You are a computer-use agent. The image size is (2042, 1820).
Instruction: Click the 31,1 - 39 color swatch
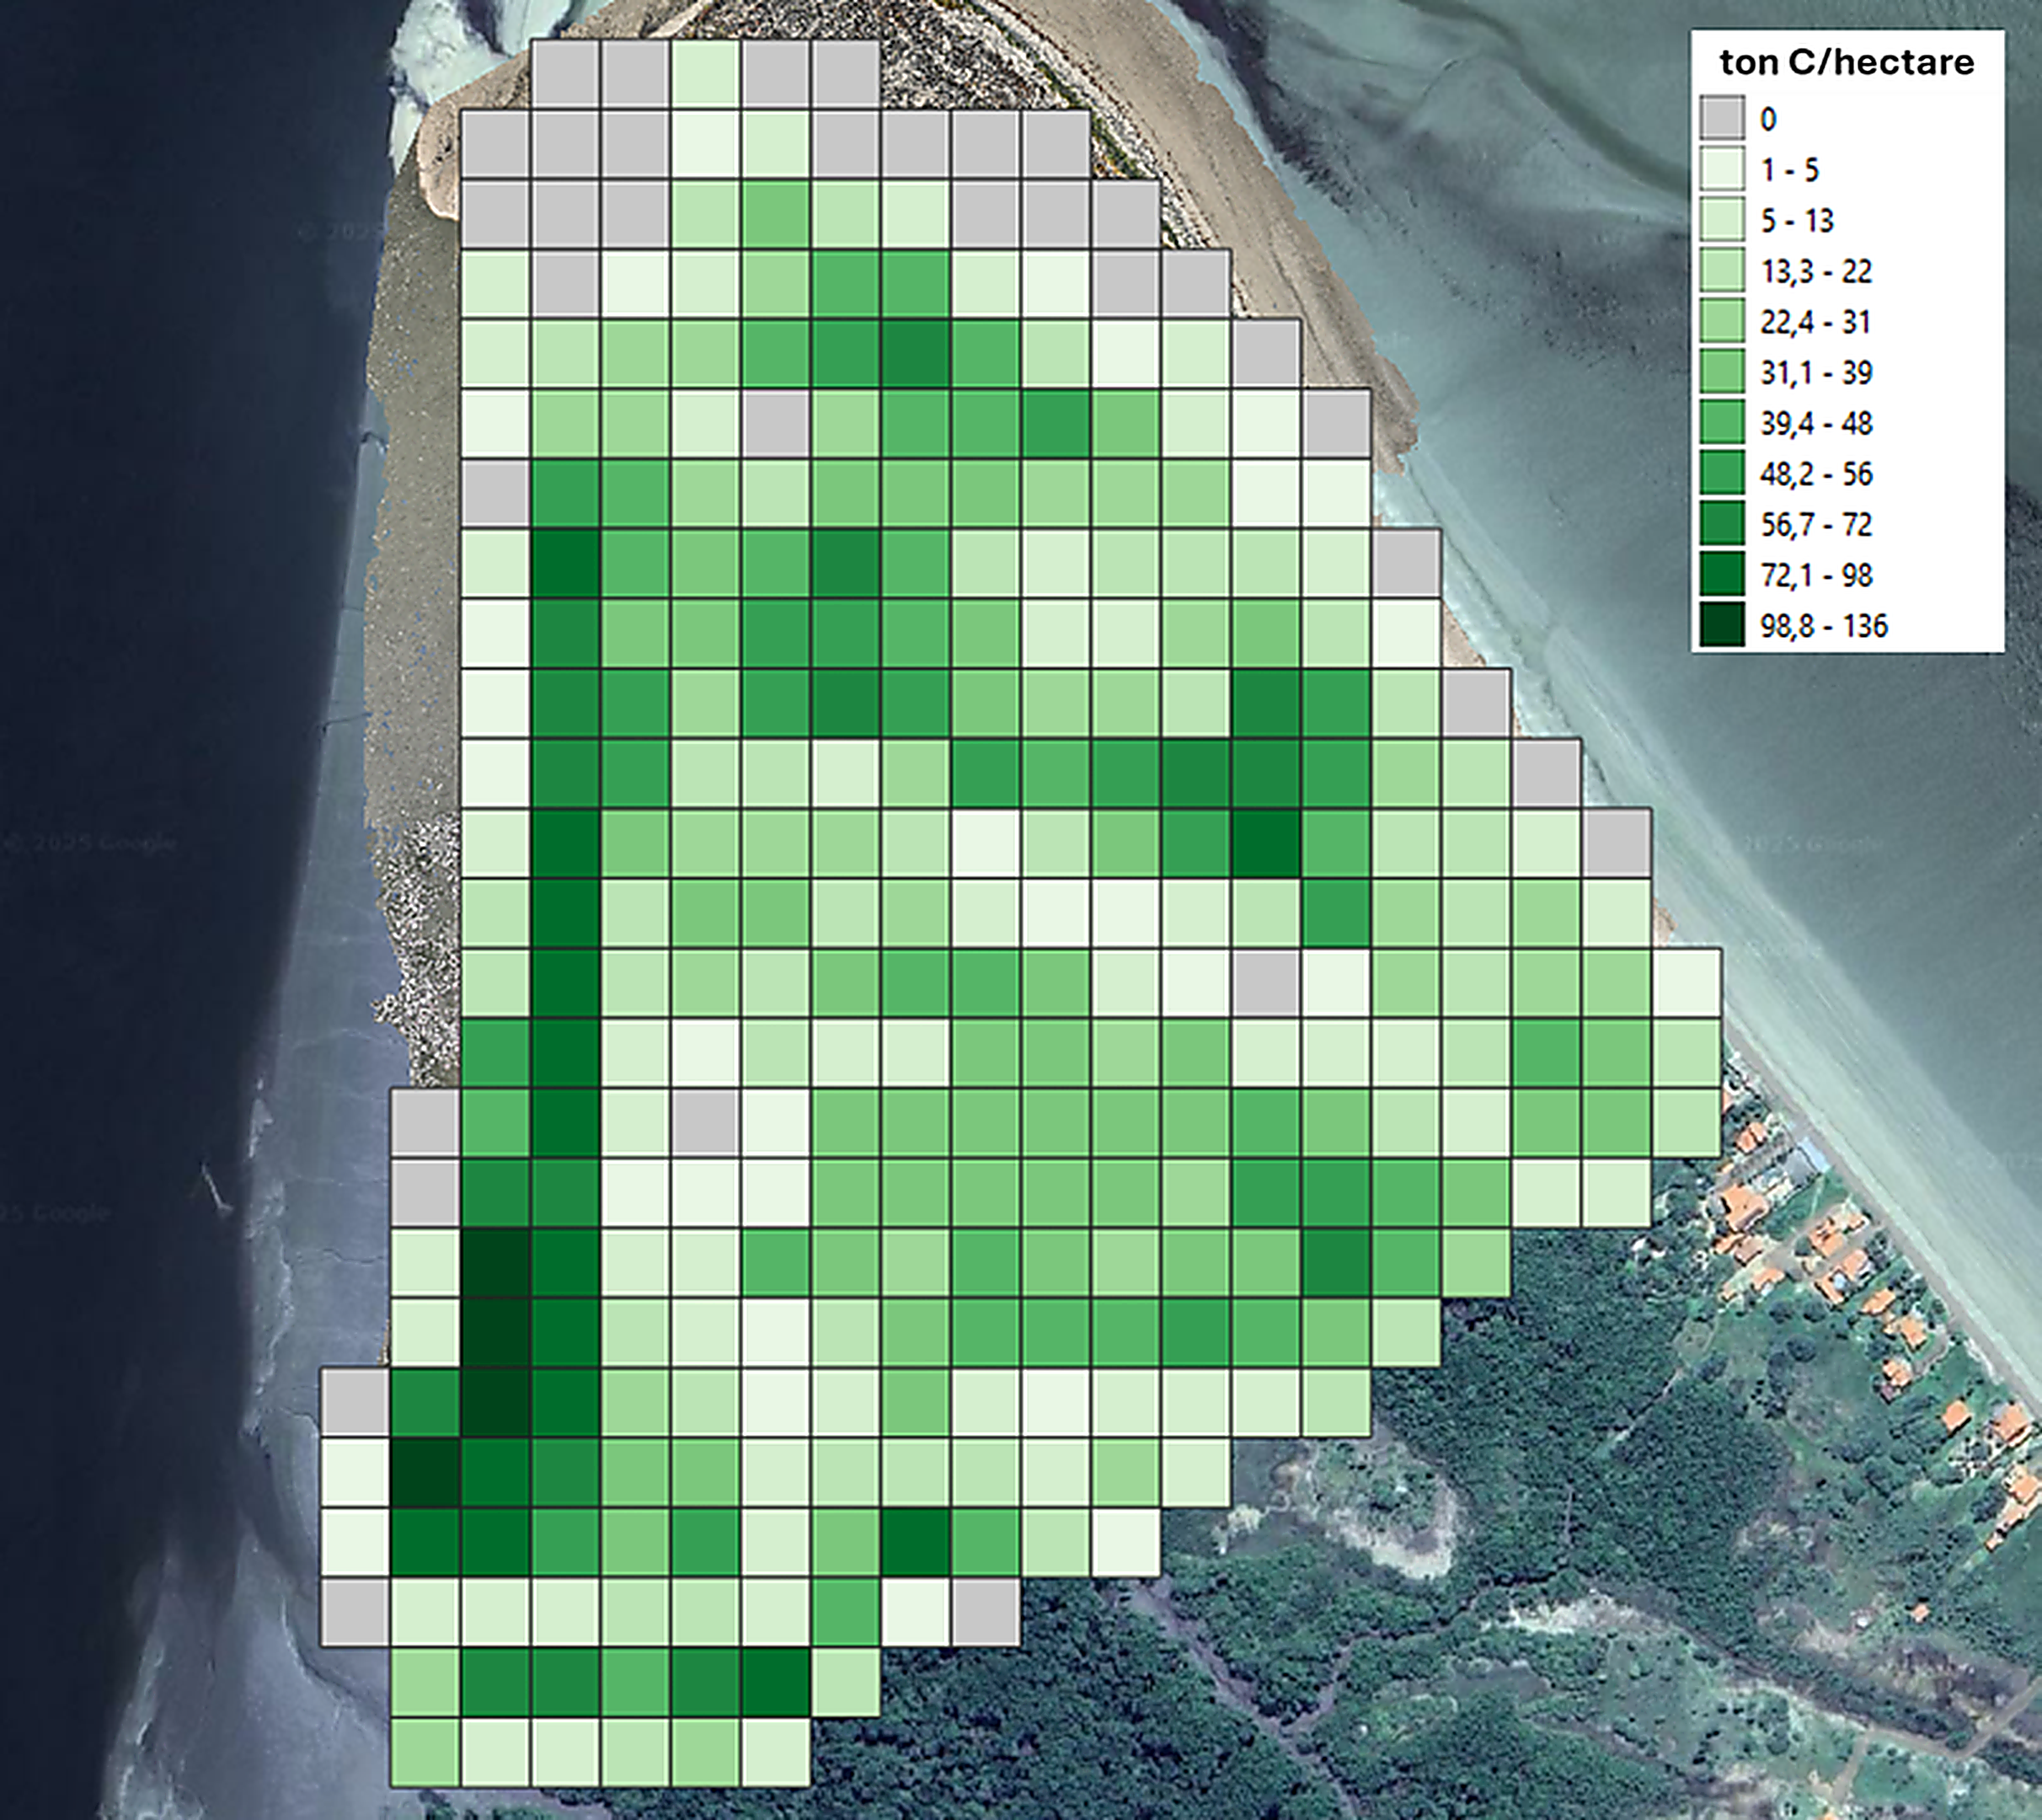pyautogui.click(x=1722, y=372)
